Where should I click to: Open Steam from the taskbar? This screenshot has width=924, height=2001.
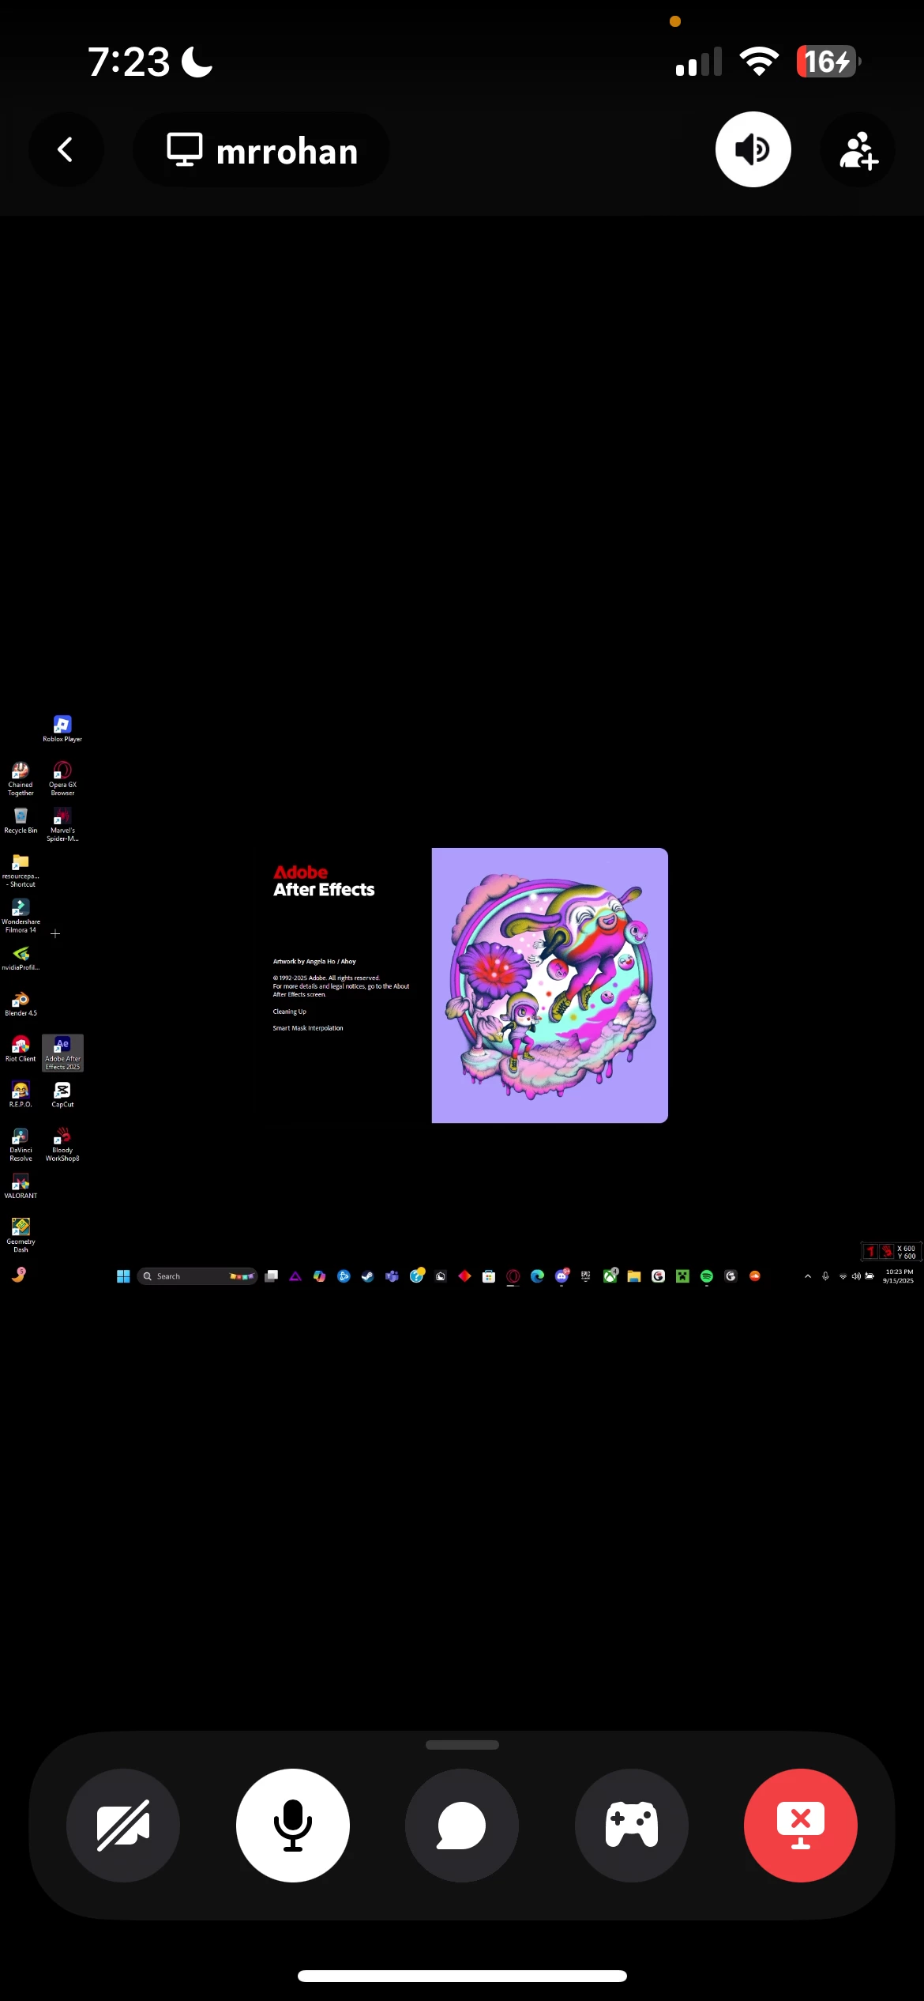[x=368, y=1276]
